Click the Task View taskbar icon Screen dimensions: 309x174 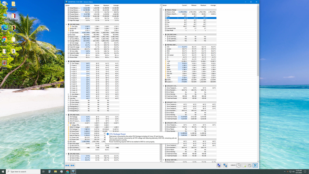[43, 172]
